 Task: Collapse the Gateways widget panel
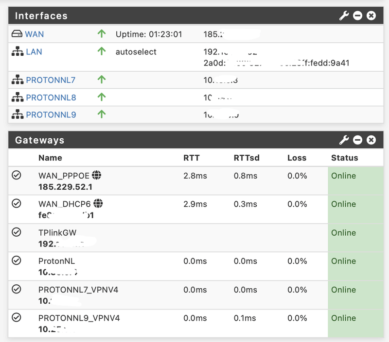(357, 140)
